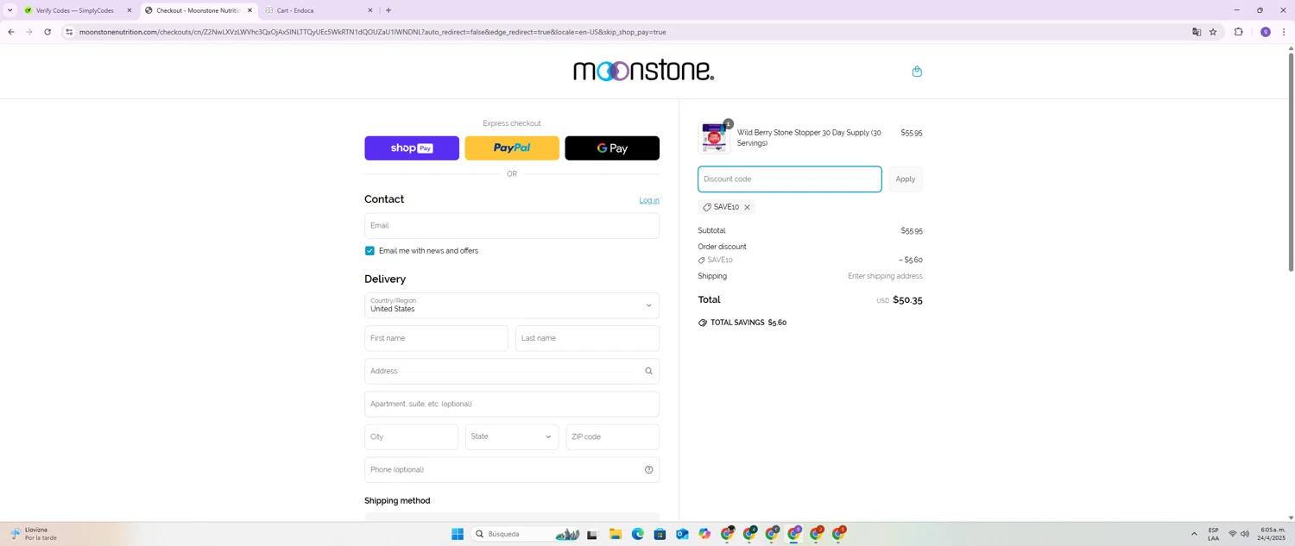Click the First name field
This screenshot has width=1295, height=546.
[436, 338]
